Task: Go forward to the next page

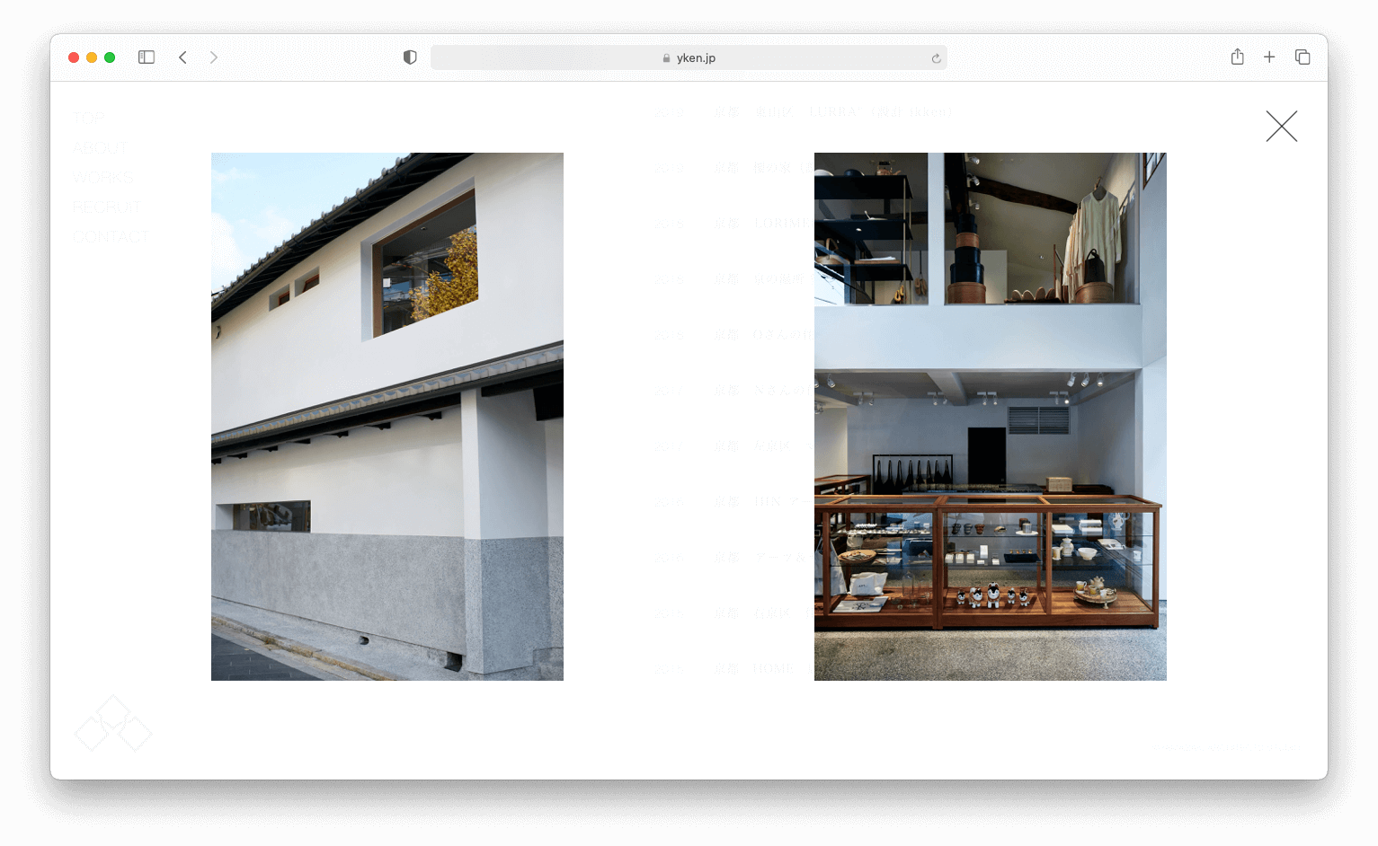Action: (x=213, y=57)
